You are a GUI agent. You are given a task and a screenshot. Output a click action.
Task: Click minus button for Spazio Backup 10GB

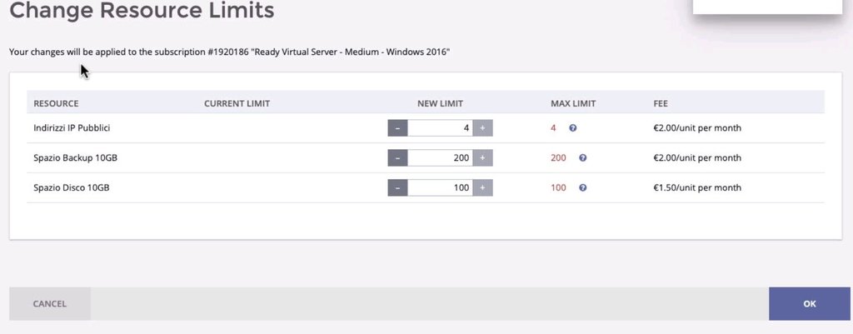pos(397,158)
